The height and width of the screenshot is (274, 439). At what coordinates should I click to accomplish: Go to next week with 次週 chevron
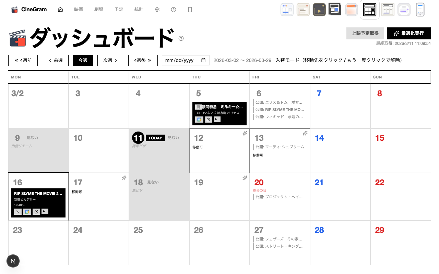(110, 60)
